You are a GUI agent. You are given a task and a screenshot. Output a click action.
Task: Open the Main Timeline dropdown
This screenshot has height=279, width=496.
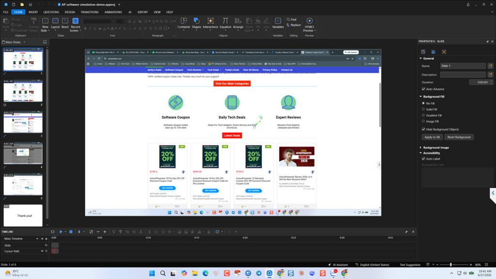[x=37, y=239]
